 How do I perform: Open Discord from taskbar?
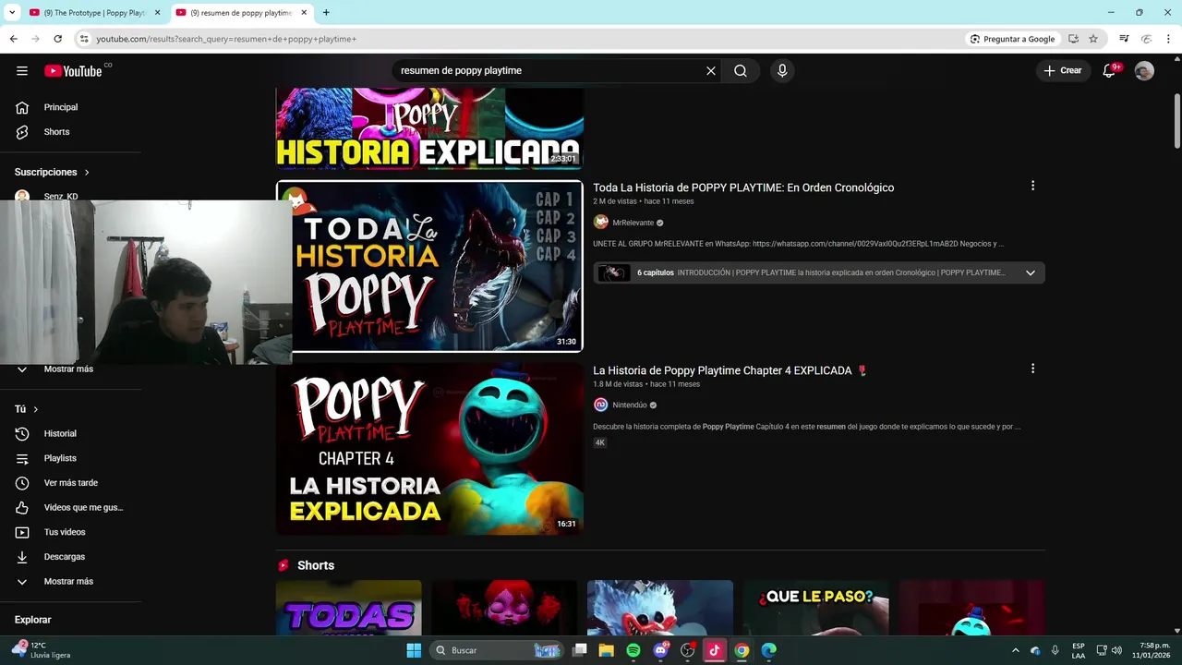pyautogui.click(x=660, y=650)
